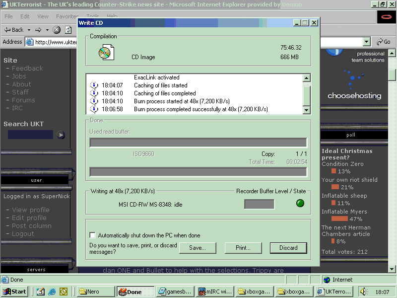Image resolution: width=397 pixels, height=298 pixels.
Task: Click the 18:07 system tray clock
Action: pyautogui.click(x=382, y=292)
